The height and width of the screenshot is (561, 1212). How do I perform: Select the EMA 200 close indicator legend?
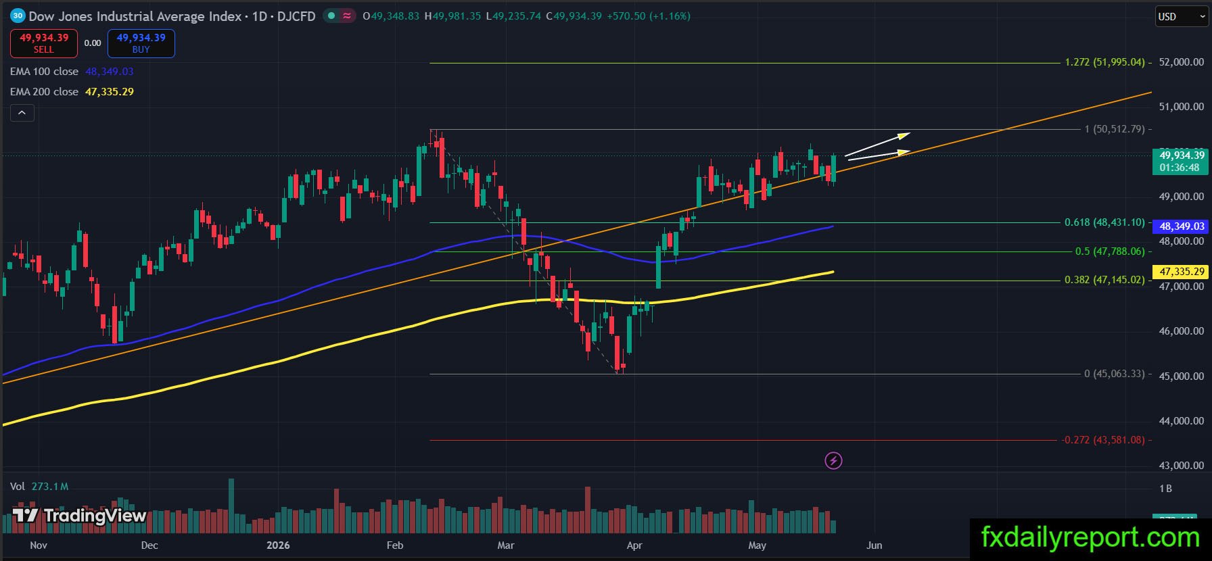[44, 92]
